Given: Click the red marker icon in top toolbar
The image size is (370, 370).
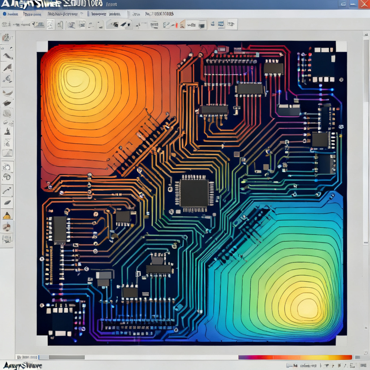Looking at the screenshot, I should [x=176, y=25].
